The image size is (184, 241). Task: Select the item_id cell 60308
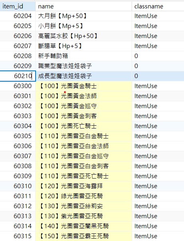[x=18, y=166]
